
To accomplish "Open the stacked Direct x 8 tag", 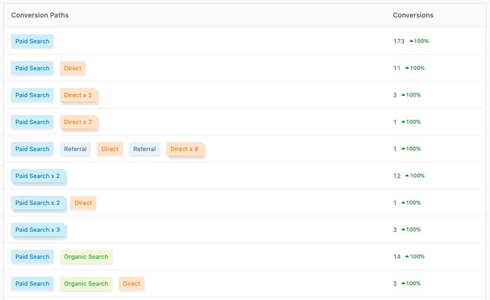I will (x=184, y=149).
